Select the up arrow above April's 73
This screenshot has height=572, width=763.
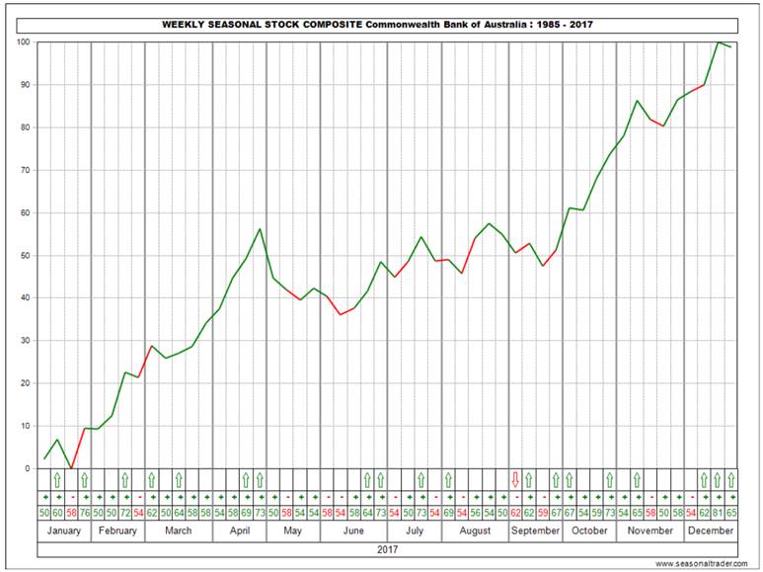point(260,480)
